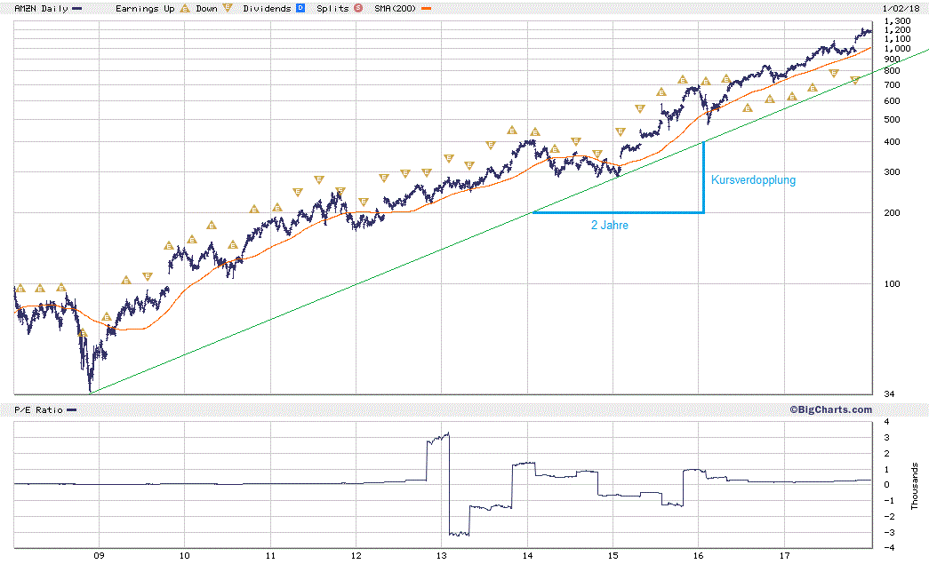
Task: Click the price axis label 300
Action: pyautogui.click(x=892, y=171)
